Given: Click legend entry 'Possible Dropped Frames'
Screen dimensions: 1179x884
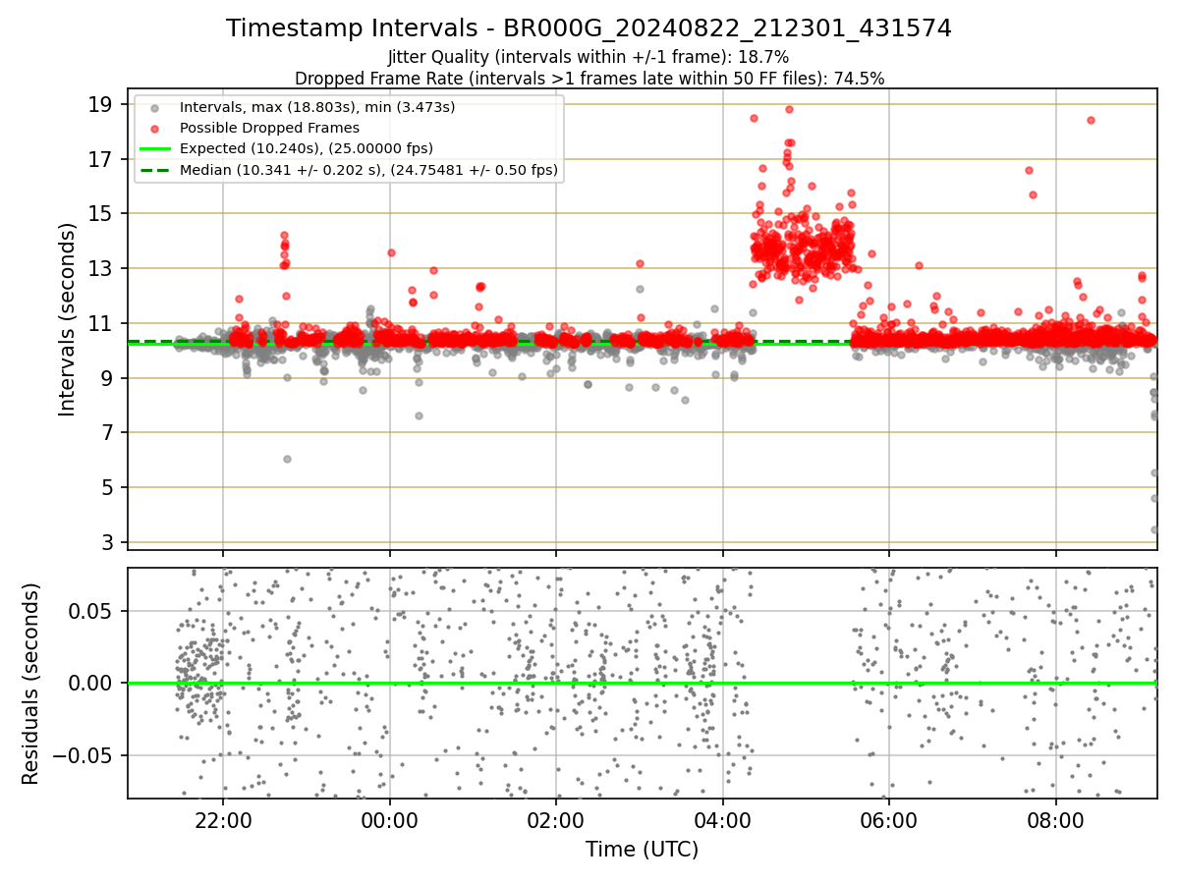Looking at the screenshot, I should (x=269, y=128).
